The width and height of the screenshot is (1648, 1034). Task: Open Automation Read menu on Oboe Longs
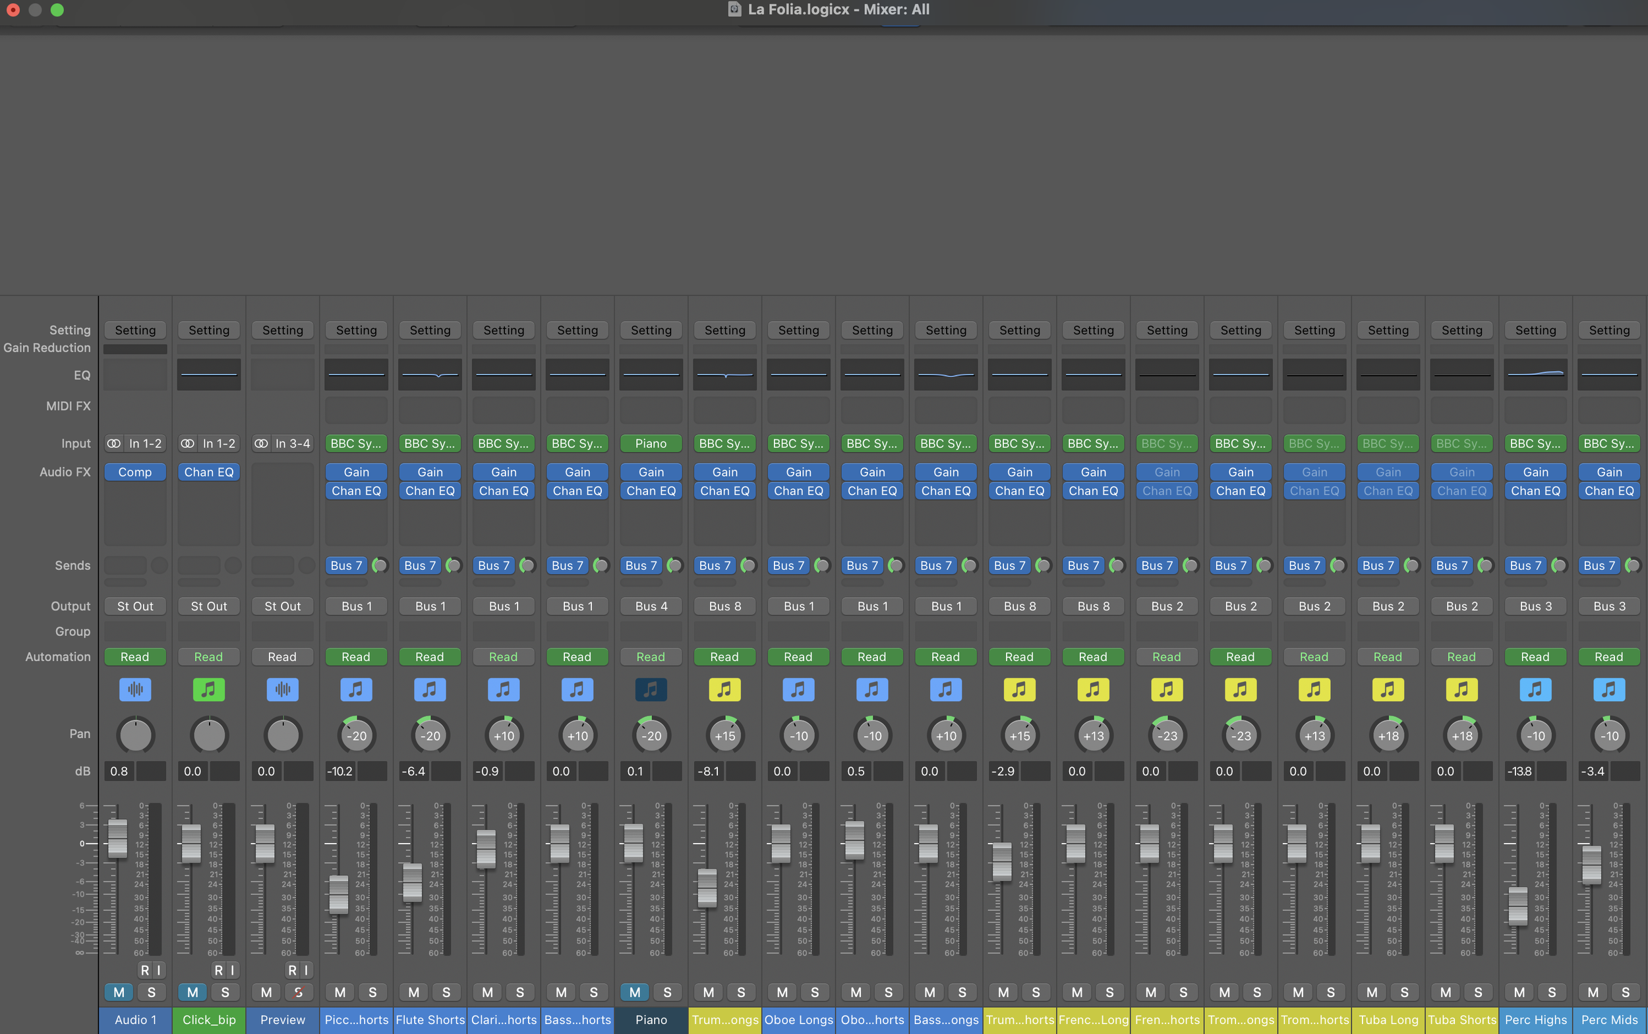click(x=798, y=656)
